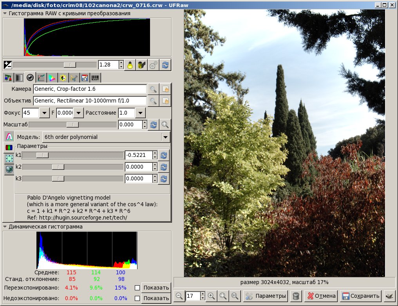Viewport: 398px width, 306px height.
Task: Click the camera search magnifier icon
Action: (x=153, y=89)
